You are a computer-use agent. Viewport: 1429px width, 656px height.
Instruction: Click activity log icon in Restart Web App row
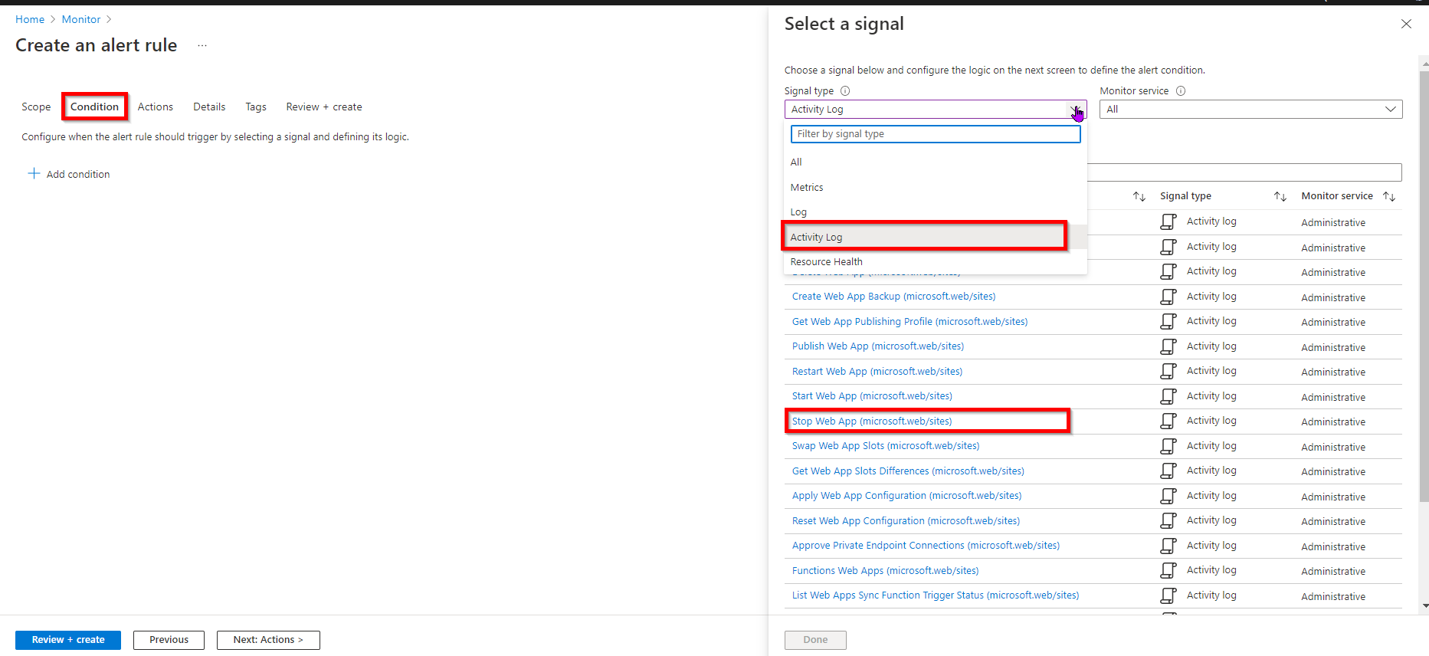(1168, 371)
